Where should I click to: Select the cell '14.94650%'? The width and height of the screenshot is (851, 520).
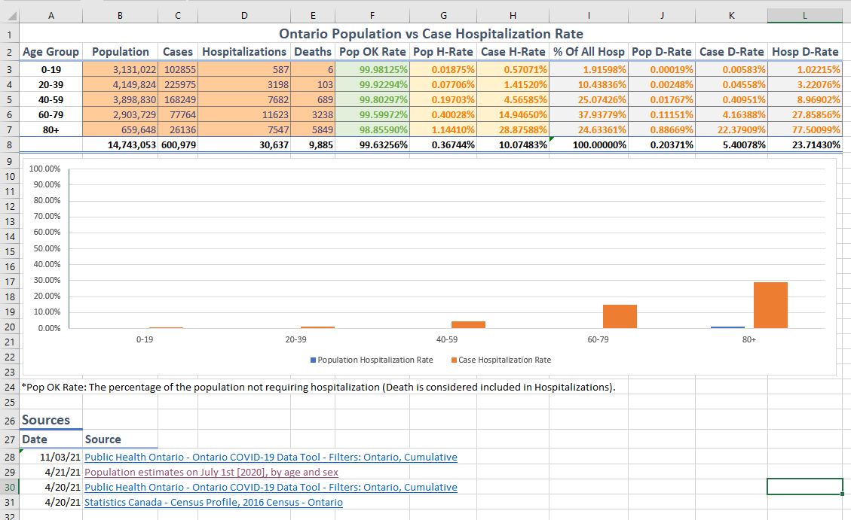point(513,115)
